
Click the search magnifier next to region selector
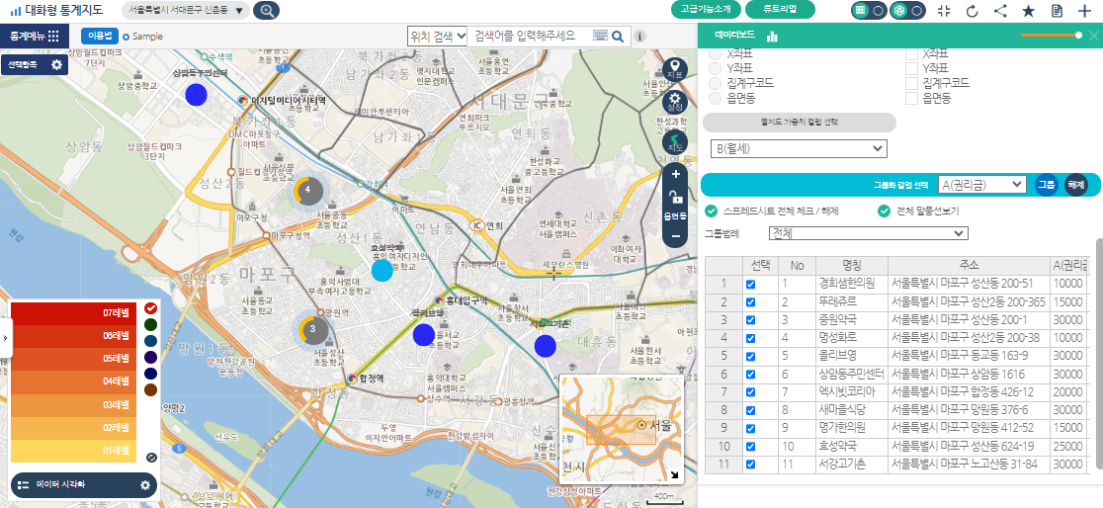point(266,11)
